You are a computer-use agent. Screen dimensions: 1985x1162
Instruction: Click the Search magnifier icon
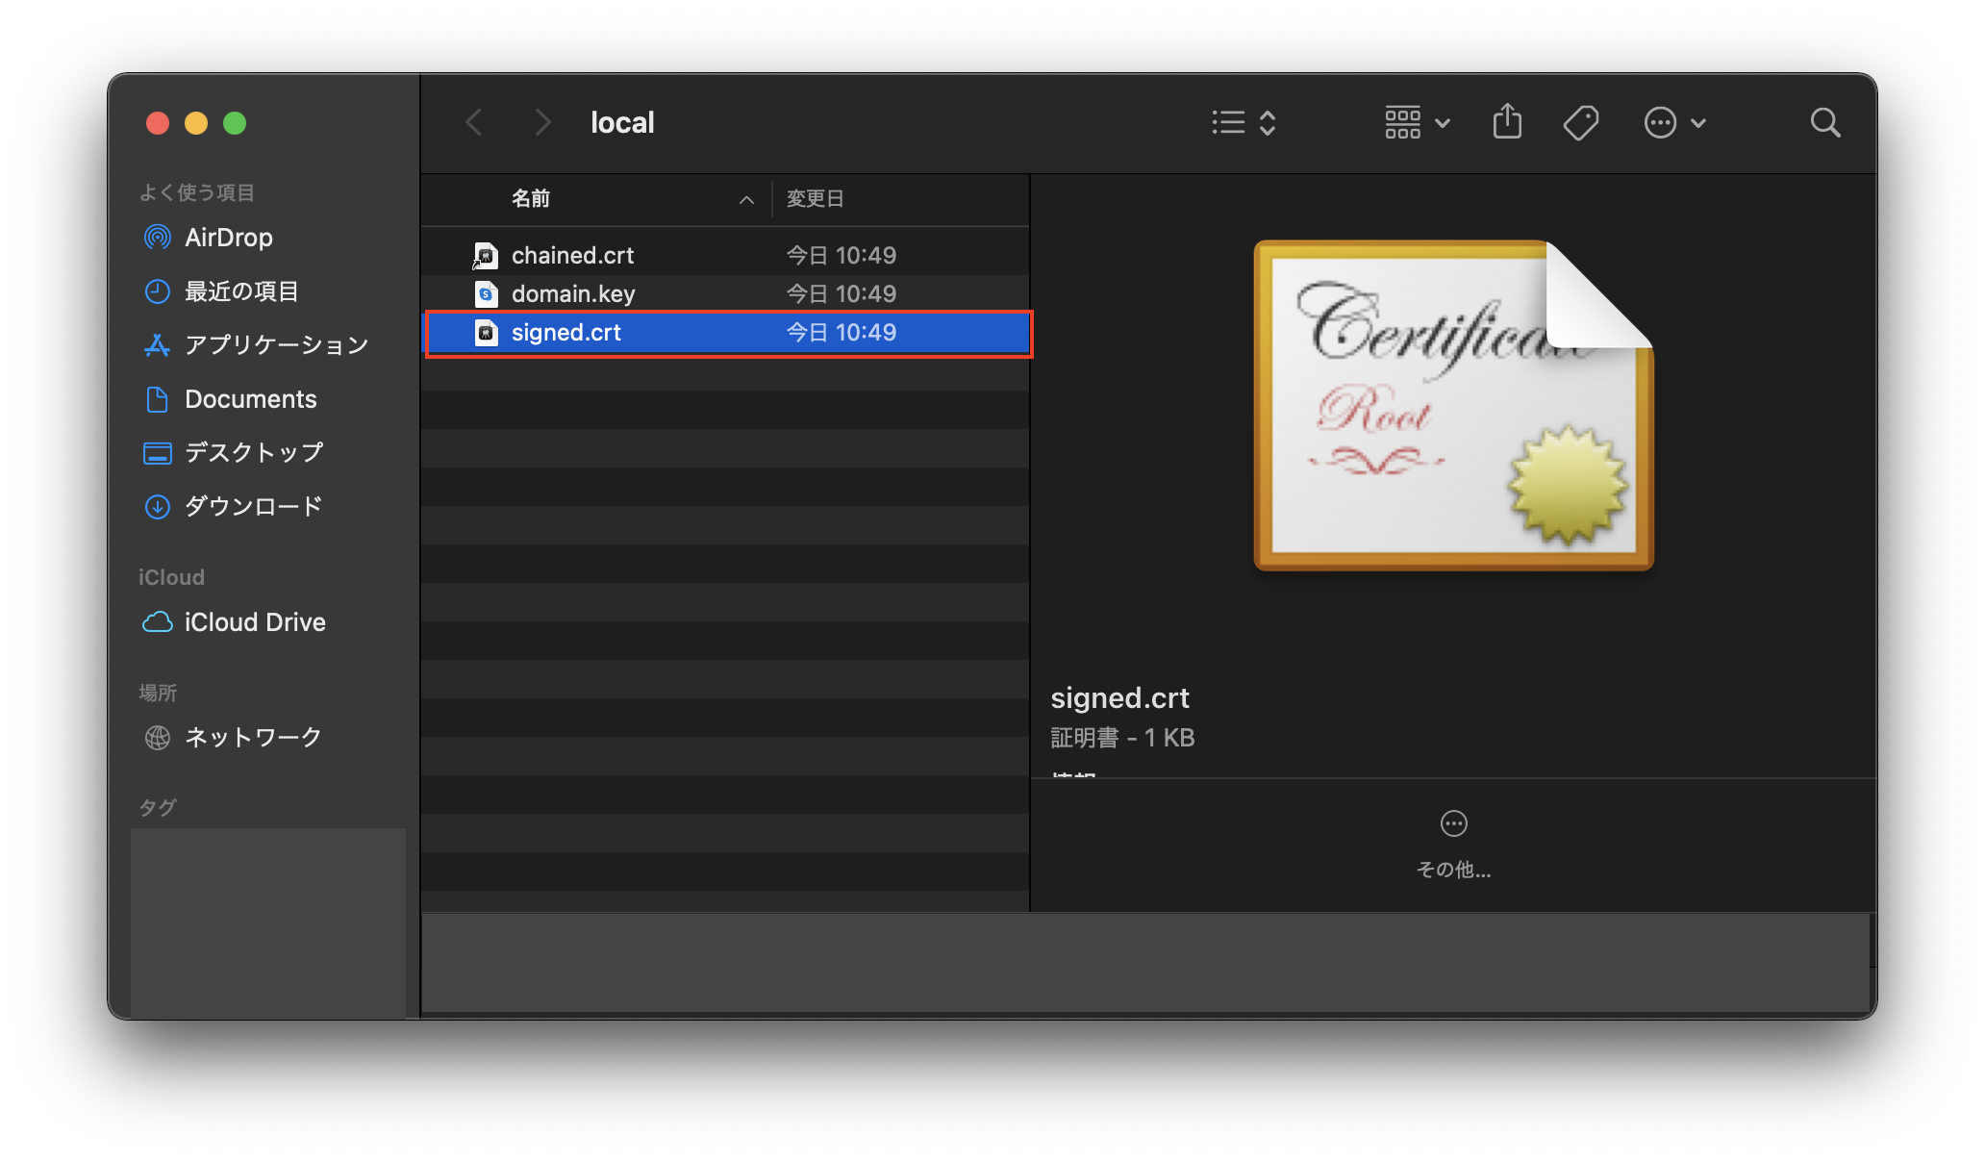(x=1824, y=123)
